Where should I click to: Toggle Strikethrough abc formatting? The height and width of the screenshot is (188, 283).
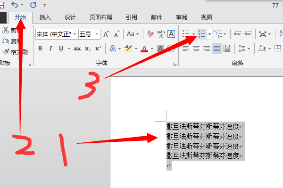[77, 49]
